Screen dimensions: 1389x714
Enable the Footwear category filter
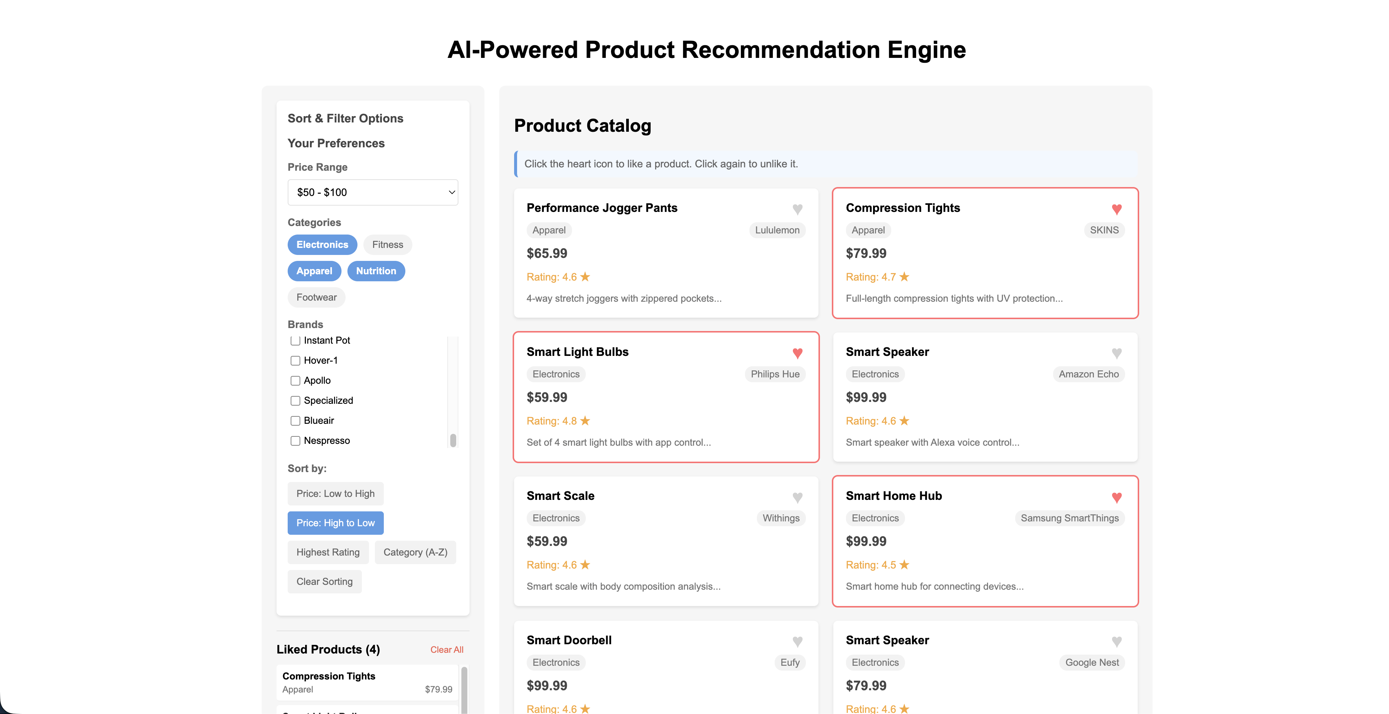(316, 297)
